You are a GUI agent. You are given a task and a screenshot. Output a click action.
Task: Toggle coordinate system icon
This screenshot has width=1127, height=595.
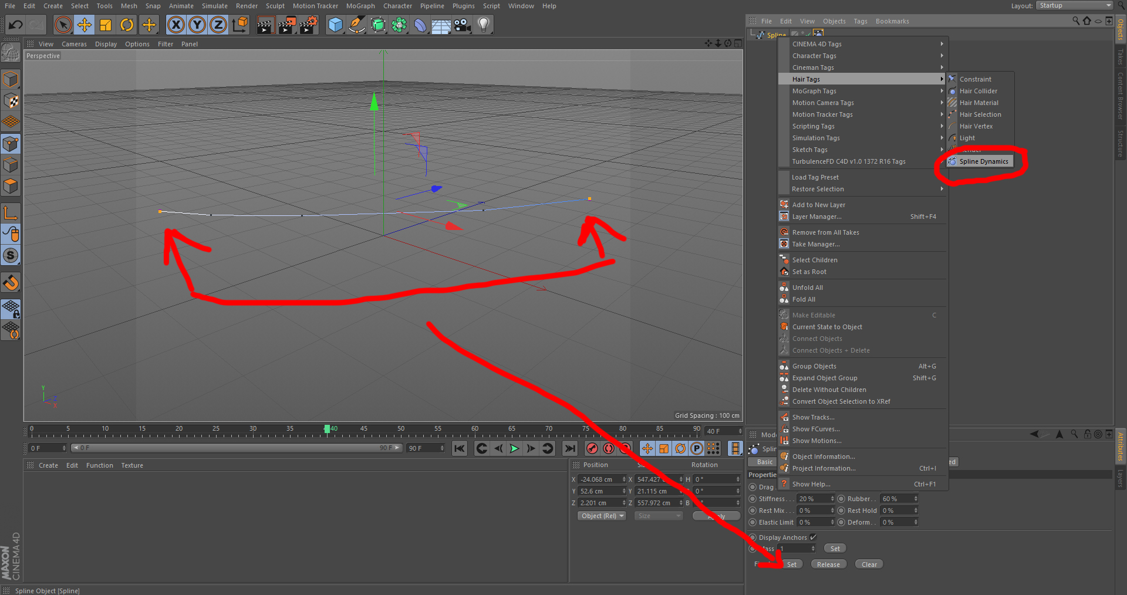(x=240, y=25)
